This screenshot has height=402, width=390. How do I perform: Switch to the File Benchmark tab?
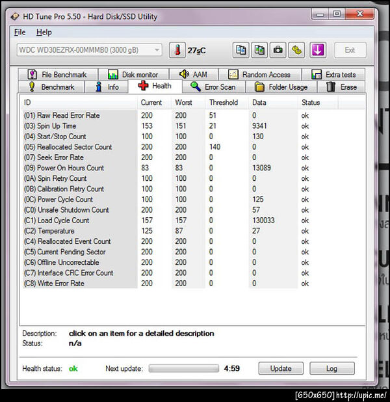58,75
